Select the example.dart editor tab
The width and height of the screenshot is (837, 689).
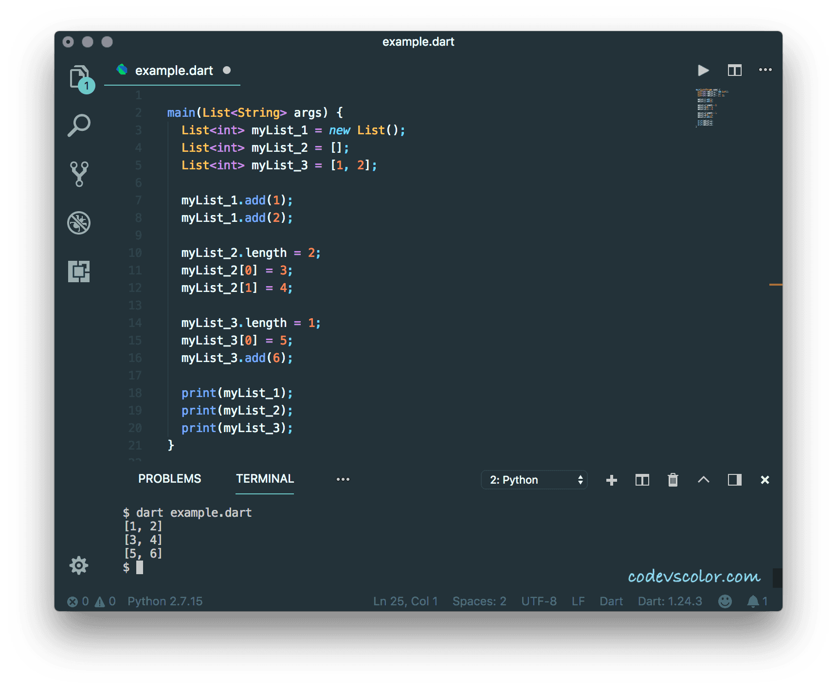click(x=173, y=71)
